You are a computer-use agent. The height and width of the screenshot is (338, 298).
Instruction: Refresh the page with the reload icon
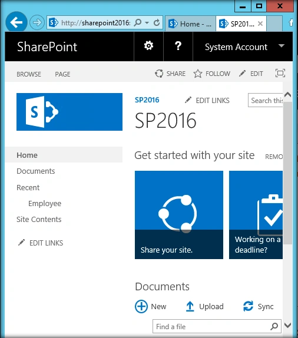click(157, 22)
